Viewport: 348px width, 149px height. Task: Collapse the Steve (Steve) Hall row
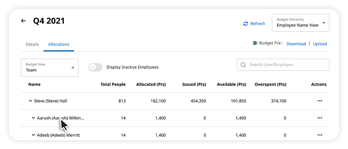(x=30, y=101)
